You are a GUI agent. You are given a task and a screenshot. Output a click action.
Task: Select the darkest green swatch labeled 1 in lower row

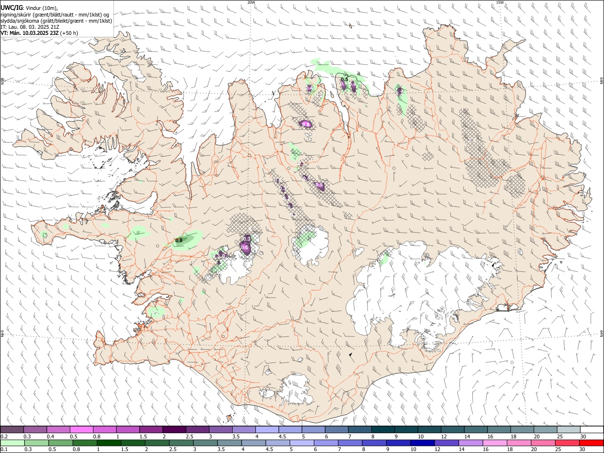click(109, 443)
